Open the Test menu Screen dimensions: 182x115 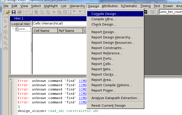point(157,6)
